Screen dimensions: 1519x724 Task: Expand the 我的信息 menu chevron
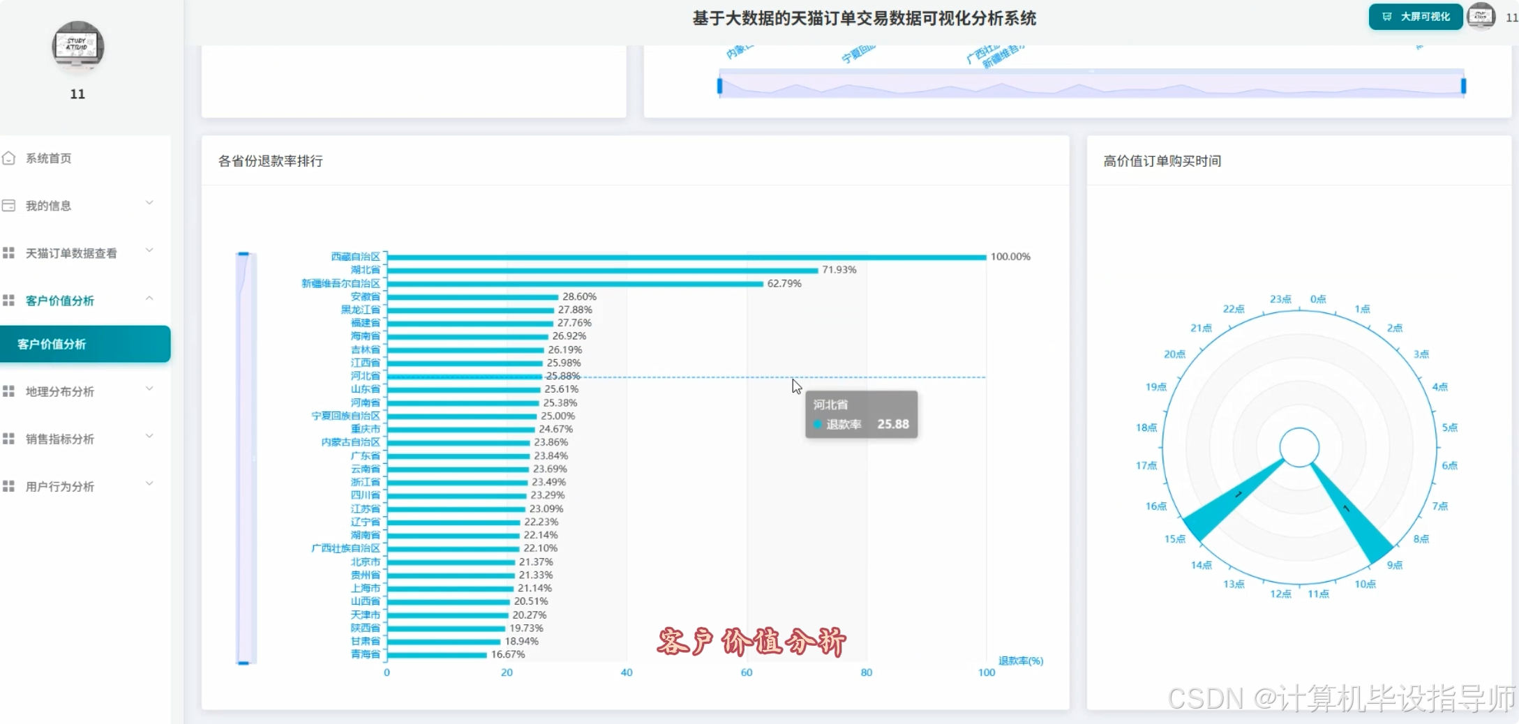pyautogui.click(x=149, y=203)
